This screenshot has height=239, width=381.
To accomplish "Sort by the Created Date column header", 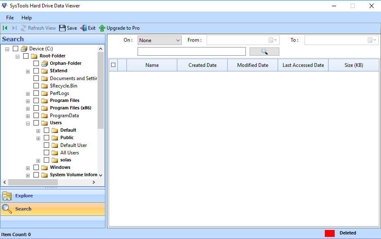I will coord(202,65).
